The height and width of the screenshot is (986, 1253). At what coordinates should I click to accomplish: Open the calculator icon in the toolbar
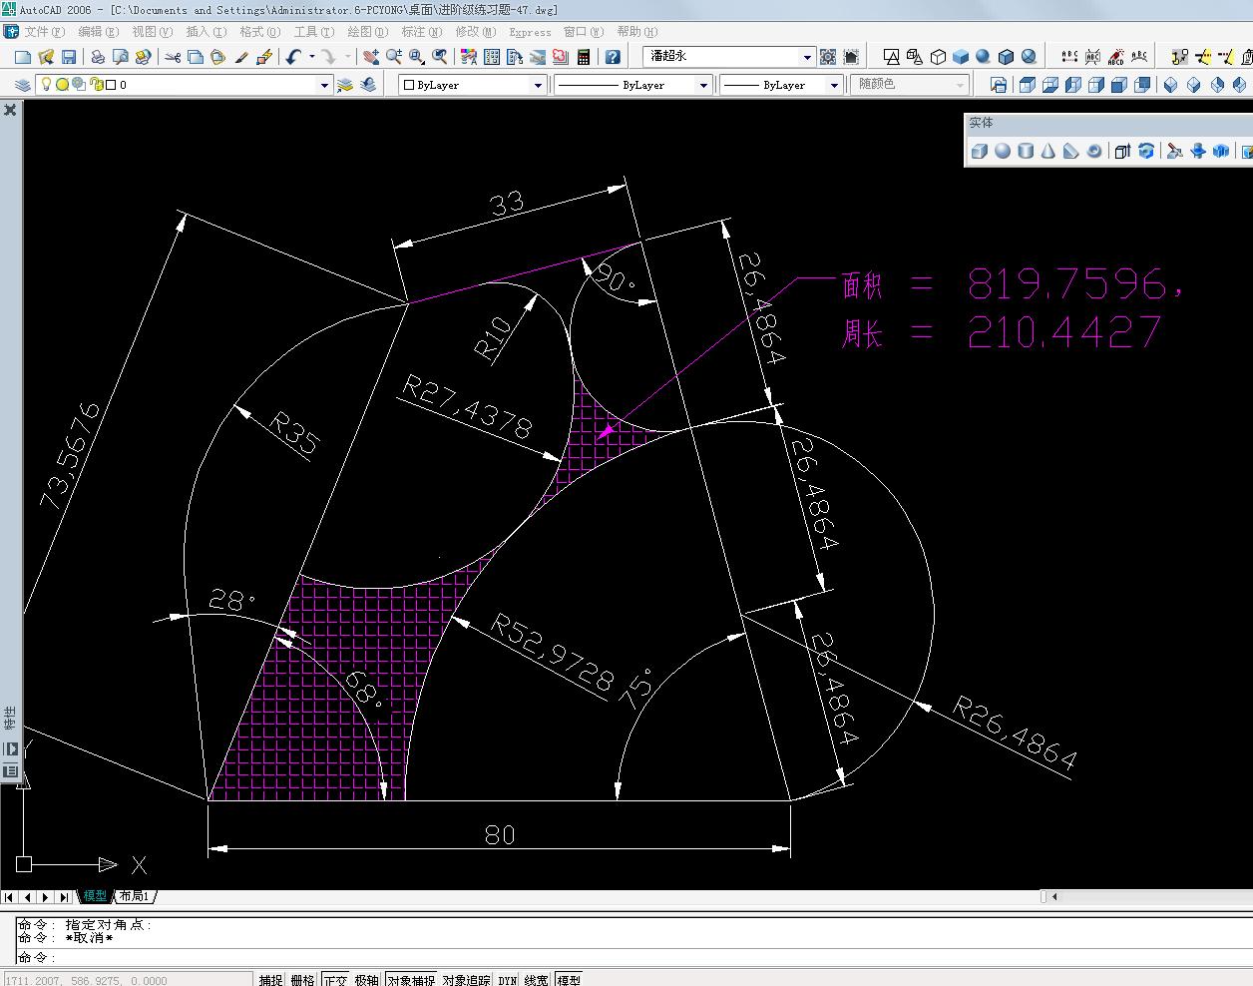tap(584, 58)
